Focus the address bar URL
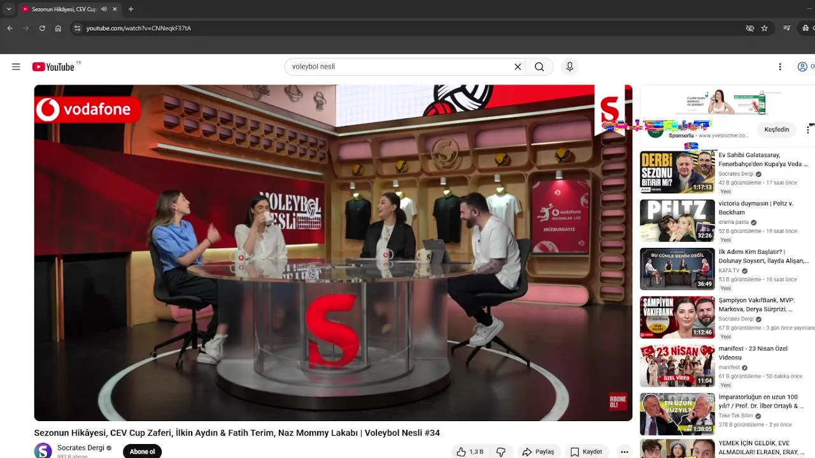815x458 pixels. click(138, 28)
